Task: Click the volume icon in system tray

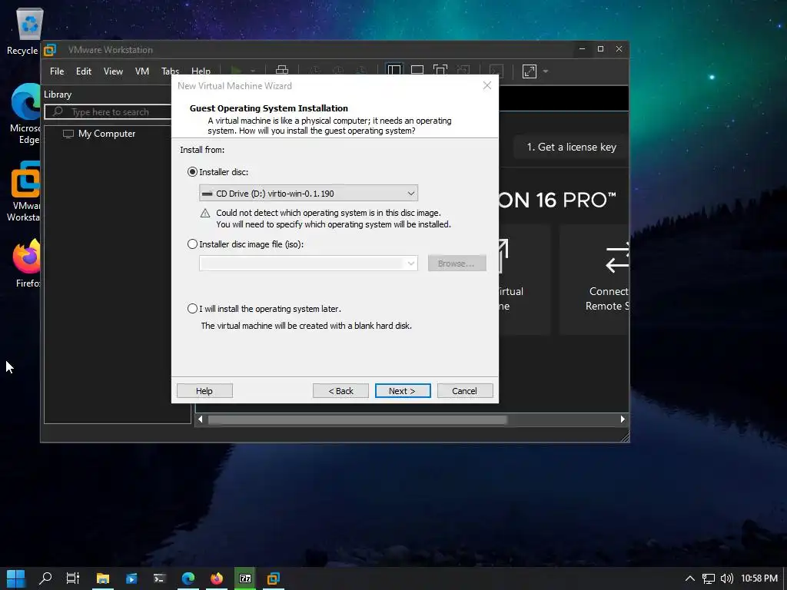Action: (x=726, y=578)
